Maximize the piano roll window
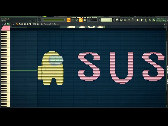The image size is (168, 126). (x=165, y=24)
